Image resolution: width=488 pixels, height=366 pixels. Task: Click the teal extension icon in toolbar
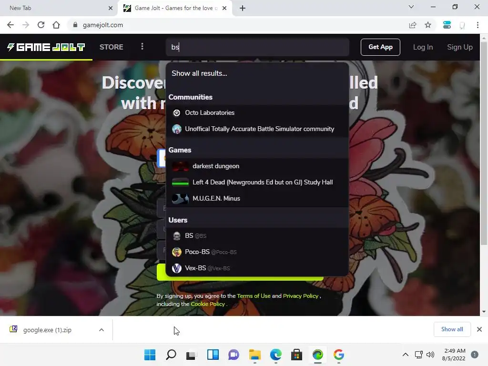tap(447, 25)
